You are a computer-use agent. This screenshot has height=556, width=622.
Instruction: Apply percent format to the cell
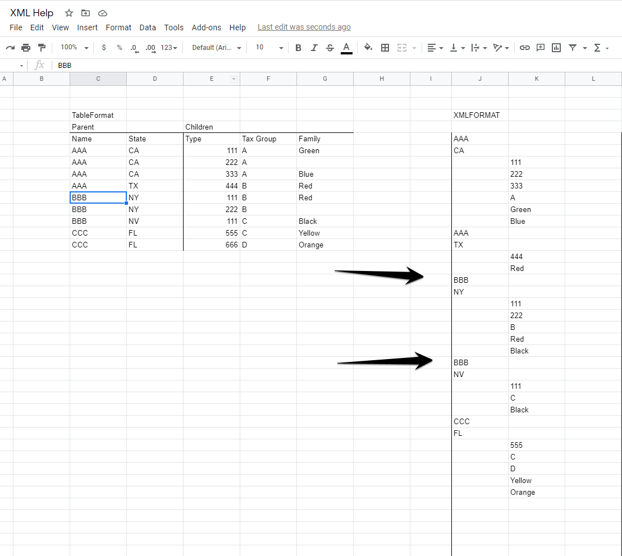pos(120,48)
